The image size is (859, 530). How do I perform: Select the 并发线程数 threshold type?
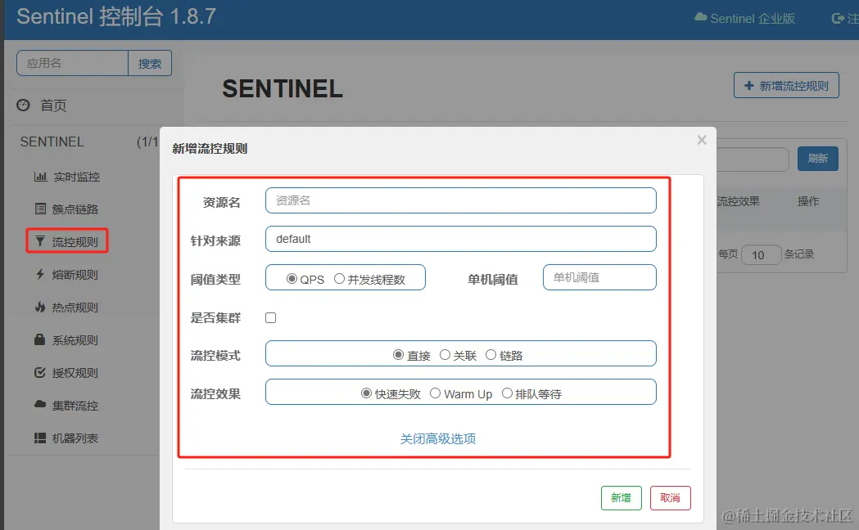click(339, 279)
